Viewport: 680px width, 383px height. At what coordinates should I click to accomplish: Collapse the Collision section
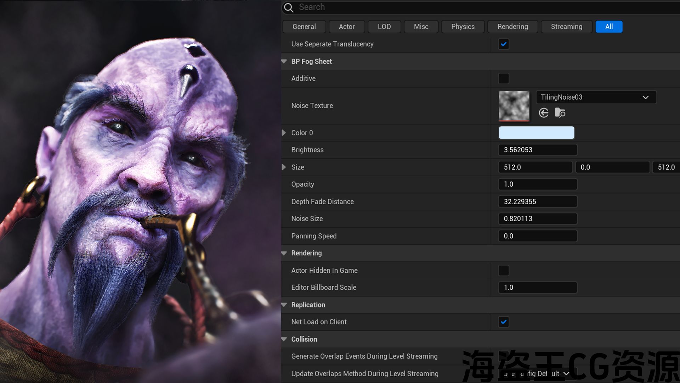[284, 339]
